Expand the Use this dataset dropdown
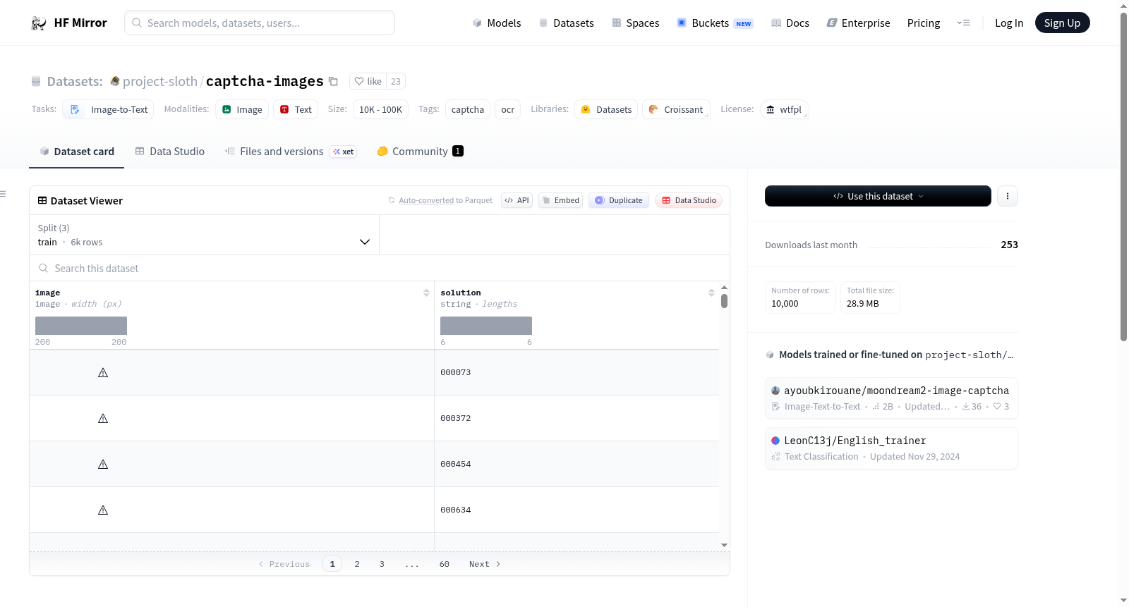The width and height of the screenshot is (1129, 607). 878,196
